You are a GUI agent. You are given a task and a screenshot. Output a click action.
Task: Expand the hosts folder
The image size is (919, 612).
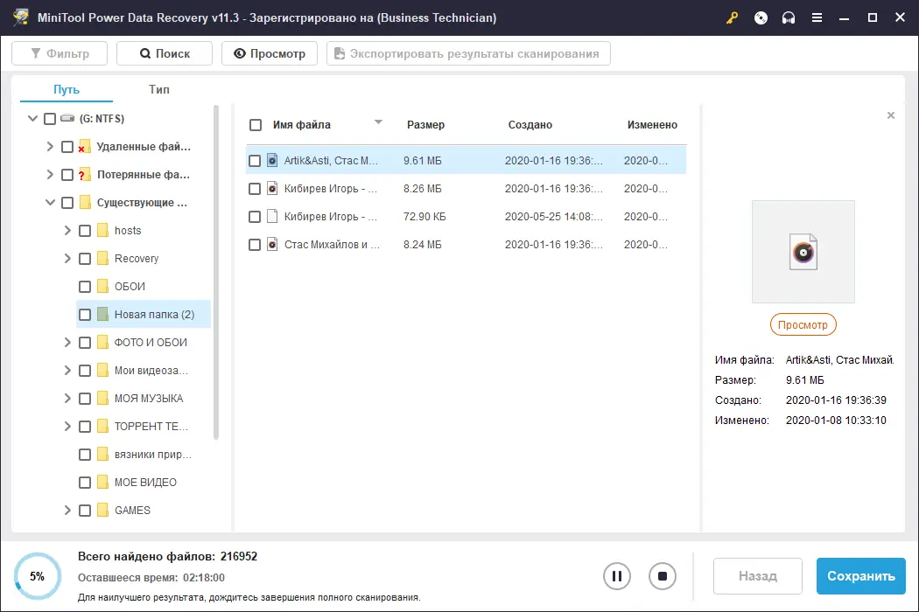[67, 230]
